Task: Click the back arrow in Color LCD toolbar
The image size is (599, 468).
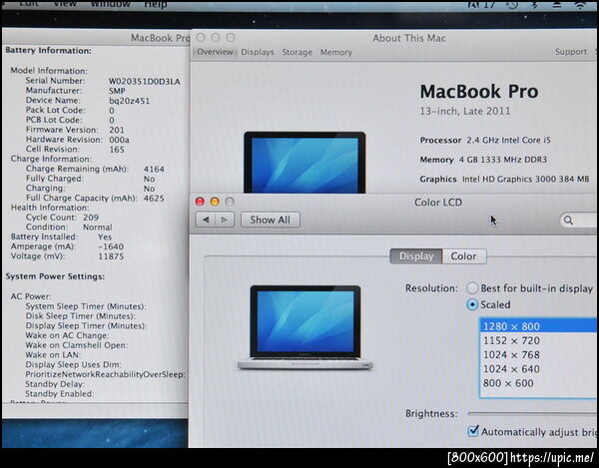Action: tap(206, 220)
